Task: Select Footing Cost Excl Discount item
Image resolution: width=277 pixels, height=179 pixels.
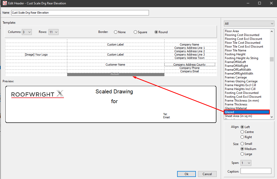Action: point(243,97)
